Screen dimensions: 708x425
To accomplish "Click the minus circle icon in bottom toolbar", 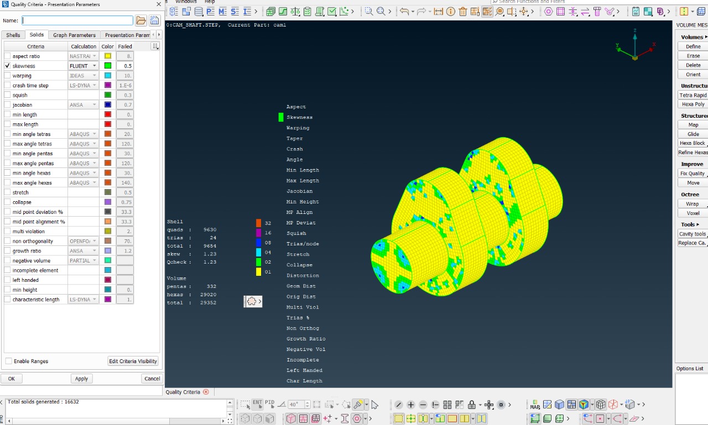I will click(423, 405).
